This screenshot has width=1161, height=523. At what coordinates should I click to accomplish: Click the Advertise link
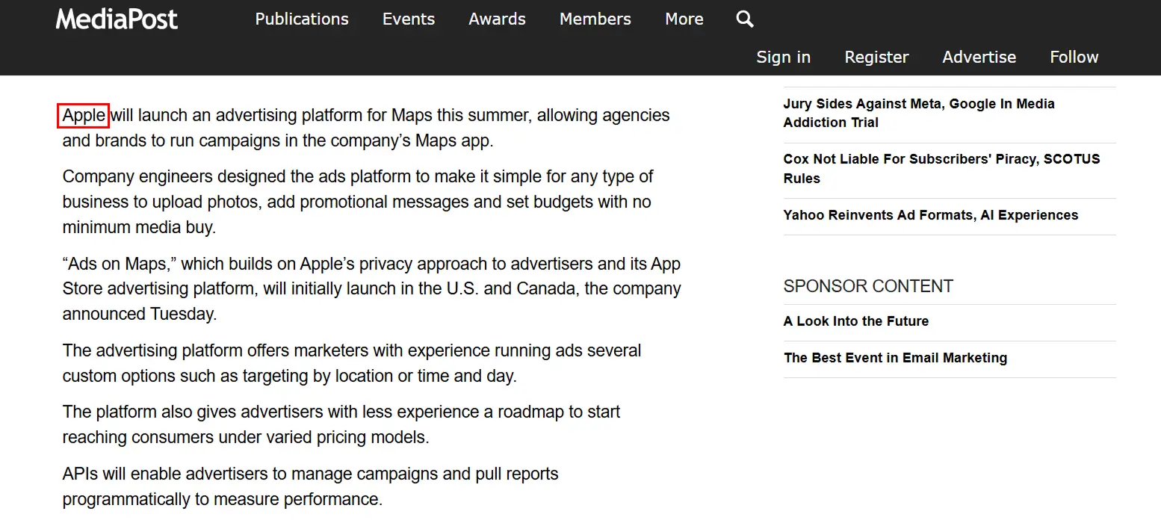979,57
